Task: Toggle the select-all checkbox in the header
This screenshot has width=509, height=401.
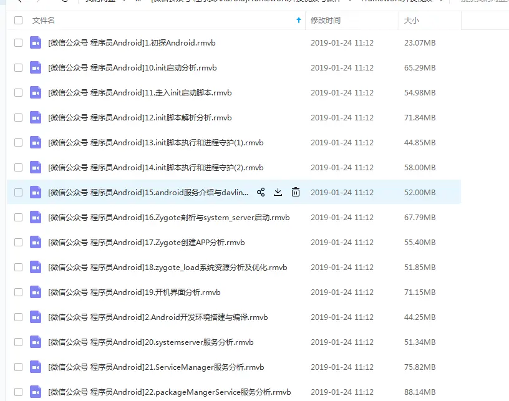Action: pos(18,20)
